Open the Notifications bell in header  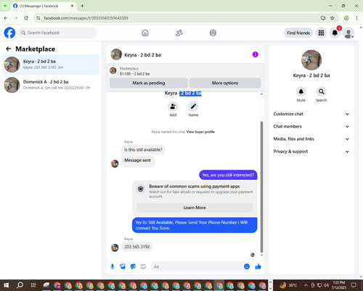(x=335, y=33)
